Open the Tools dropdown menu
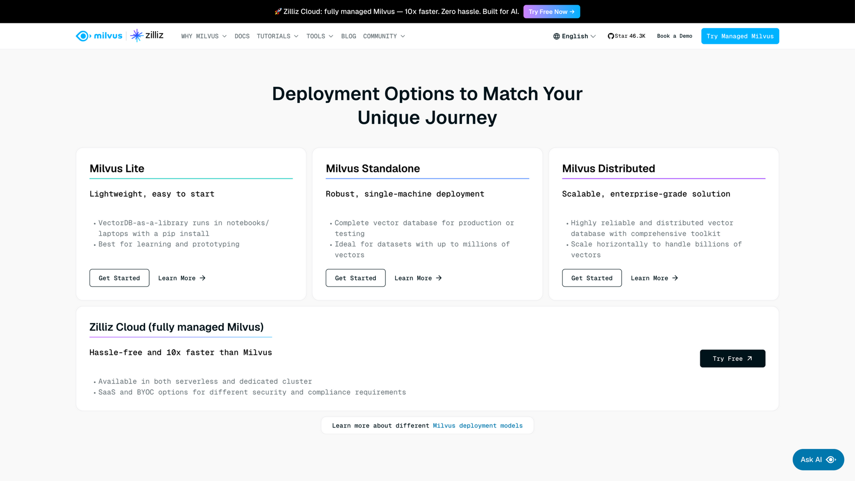 (x=320, y=36)
